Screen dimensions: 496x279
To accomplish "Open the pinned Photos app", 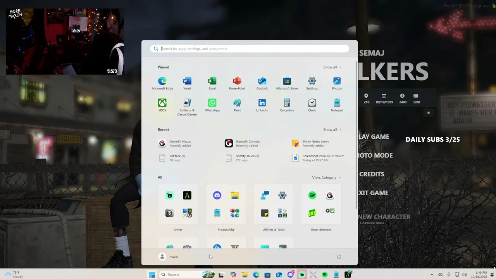I will 337,83.
